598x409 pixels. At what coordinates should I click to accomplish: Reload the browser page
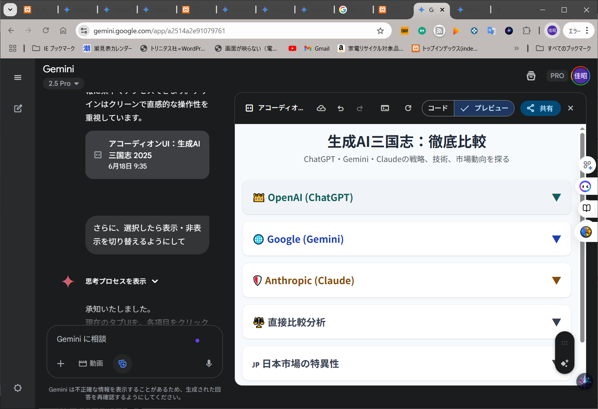point(46,31)
